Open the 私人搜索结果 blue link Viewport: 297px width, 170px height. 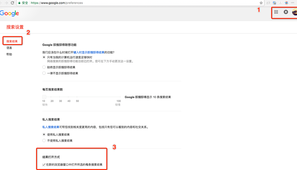(x=51, y=127)
